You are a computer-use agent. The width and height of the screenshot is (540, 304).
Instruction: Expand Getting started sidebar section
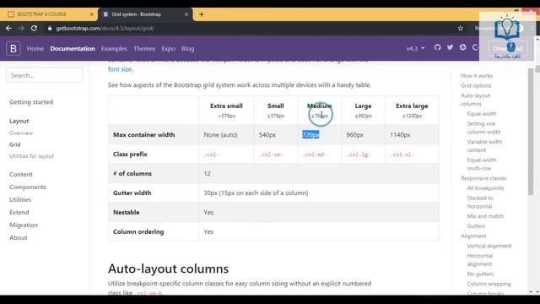31,102
